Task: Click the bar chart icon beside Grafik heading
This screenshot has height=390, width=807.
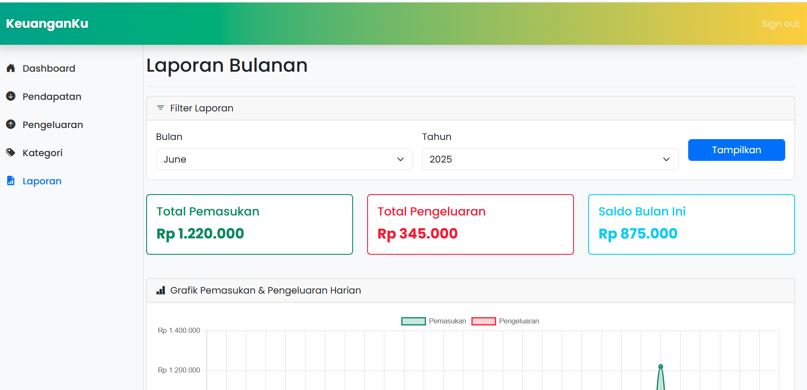Action: click(x=161, y=290)
